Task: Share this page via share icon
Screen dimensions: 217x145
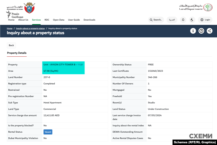Action: tap(209, 31)
